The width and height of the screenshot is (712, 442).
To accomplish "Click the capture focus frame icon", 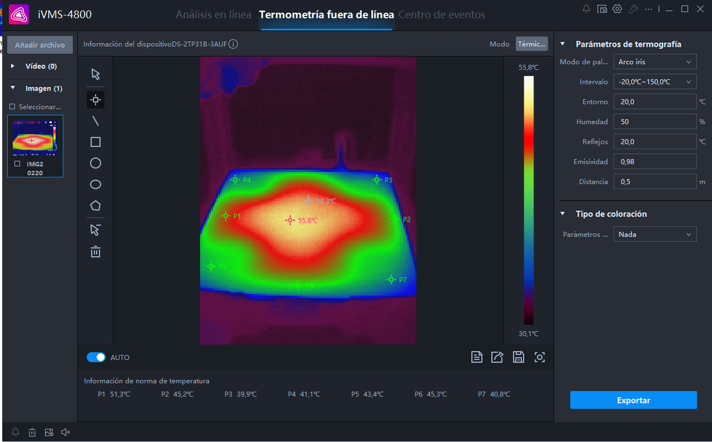I will (540, 357).
